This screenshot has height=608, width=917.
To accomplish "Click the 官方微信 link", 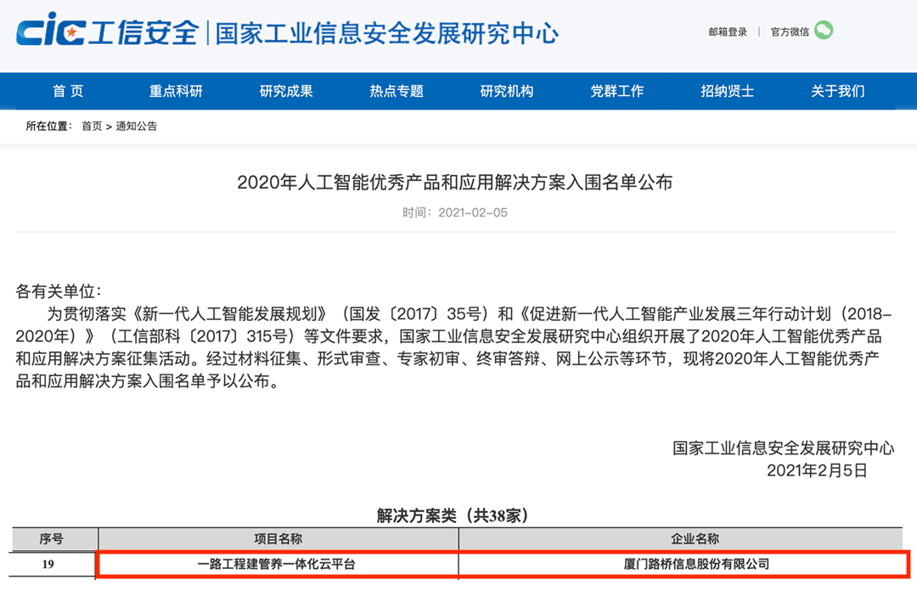I will tap(790, 32).
